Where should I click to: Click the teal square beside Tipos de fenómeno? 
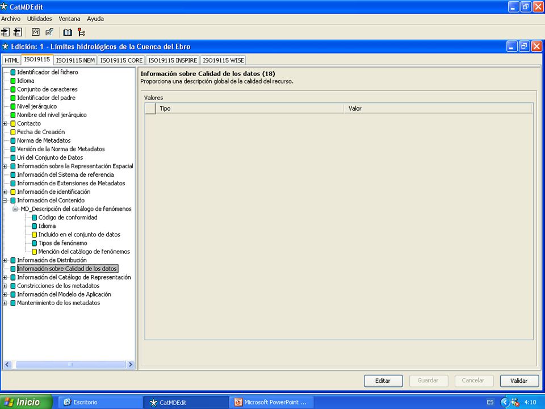(x=34, y=243)
